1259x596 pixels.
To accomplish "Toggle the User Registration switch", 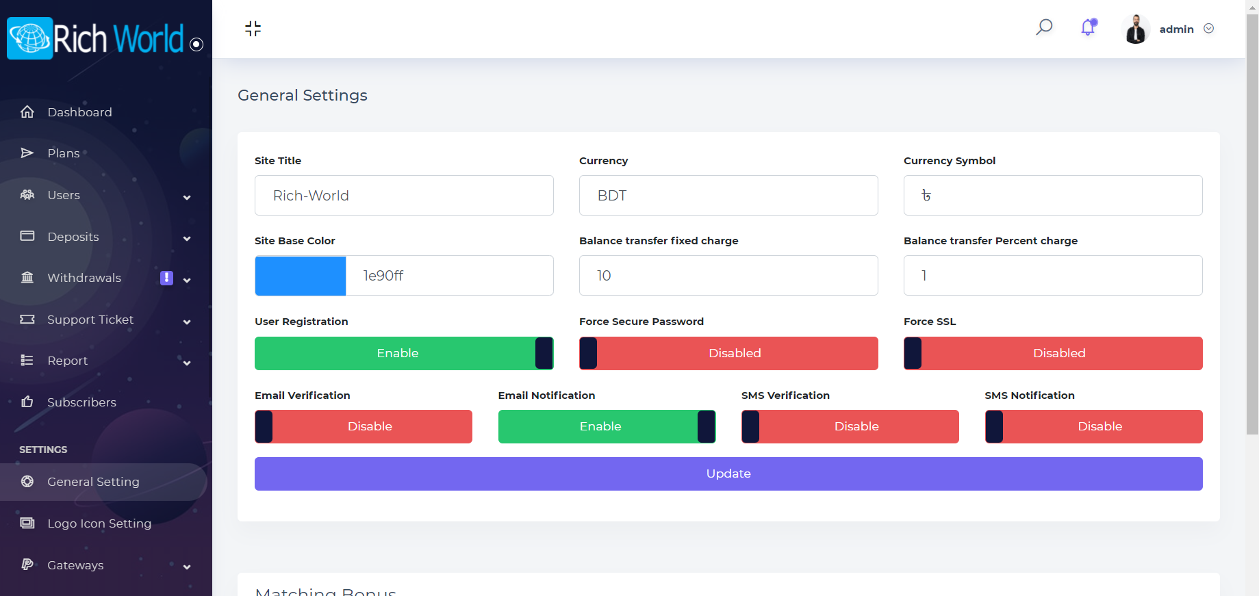I will click(x=404, y=353).
